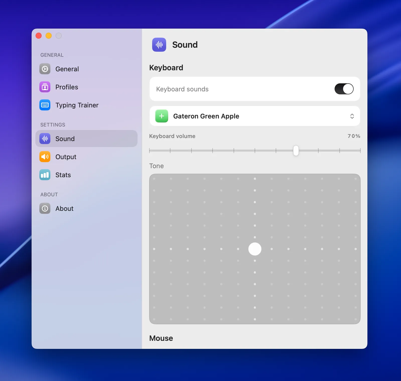
Task: Click the up-down chevrons of sound pack selector
Action: [352, 116]
